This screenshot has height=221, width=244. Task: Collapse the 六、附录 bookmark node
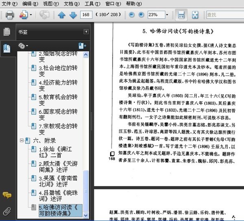pyautogui.click(x=22, y=141)
